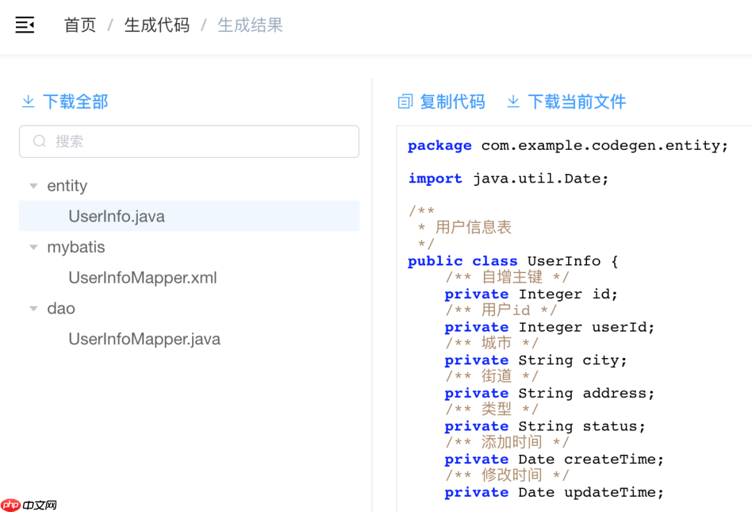Click the magnifier icon inside the search box
The height and width of the screenshot is (512, 752).
[x=40, y=141]
